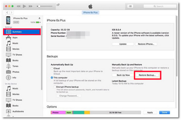Click Back Up Now
This screenshot has height=120, width=181.
pos(123,75)
